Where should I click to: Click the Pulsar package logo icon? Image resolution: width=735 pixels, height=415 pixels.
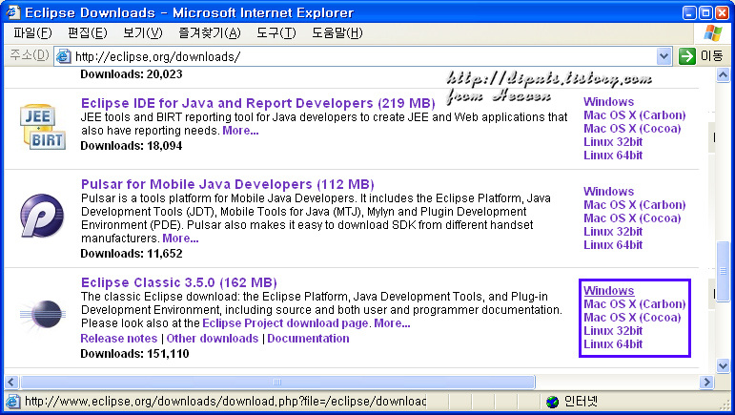click(42, 216)
